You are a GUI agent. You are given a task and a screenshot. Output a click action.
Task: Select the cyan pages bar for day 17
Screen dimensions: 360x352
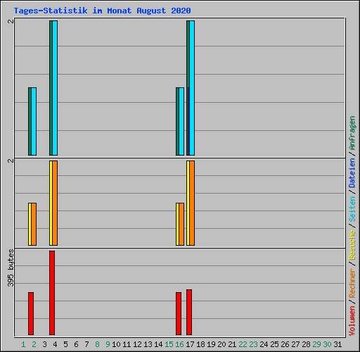[x=192, y=88]
